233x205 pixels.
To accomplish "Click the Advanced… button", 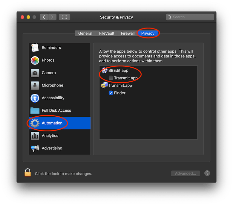I will (186, 173).
